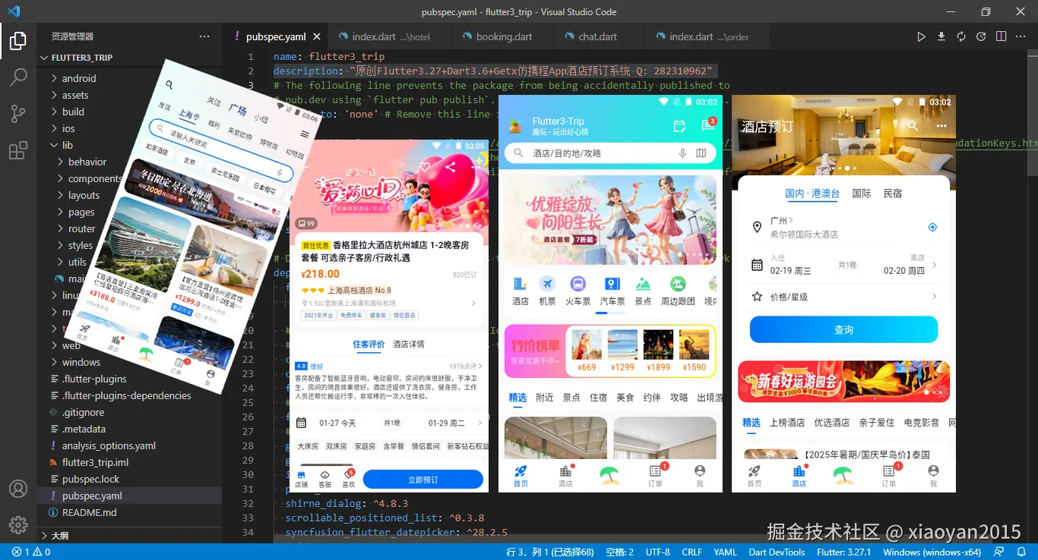Click the notifications bell in the status bar
1038x560 pixels.
[x=1022, y=552]
